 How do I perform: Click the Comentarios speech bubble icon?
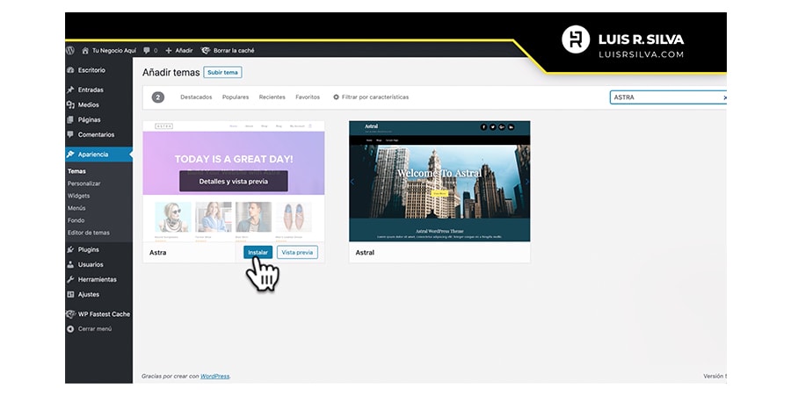[70, 134]
